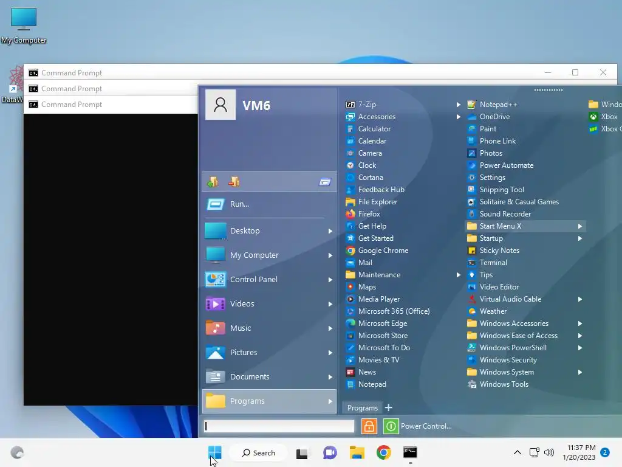Open Chrome from the Windows taskbar

point(384,452)
